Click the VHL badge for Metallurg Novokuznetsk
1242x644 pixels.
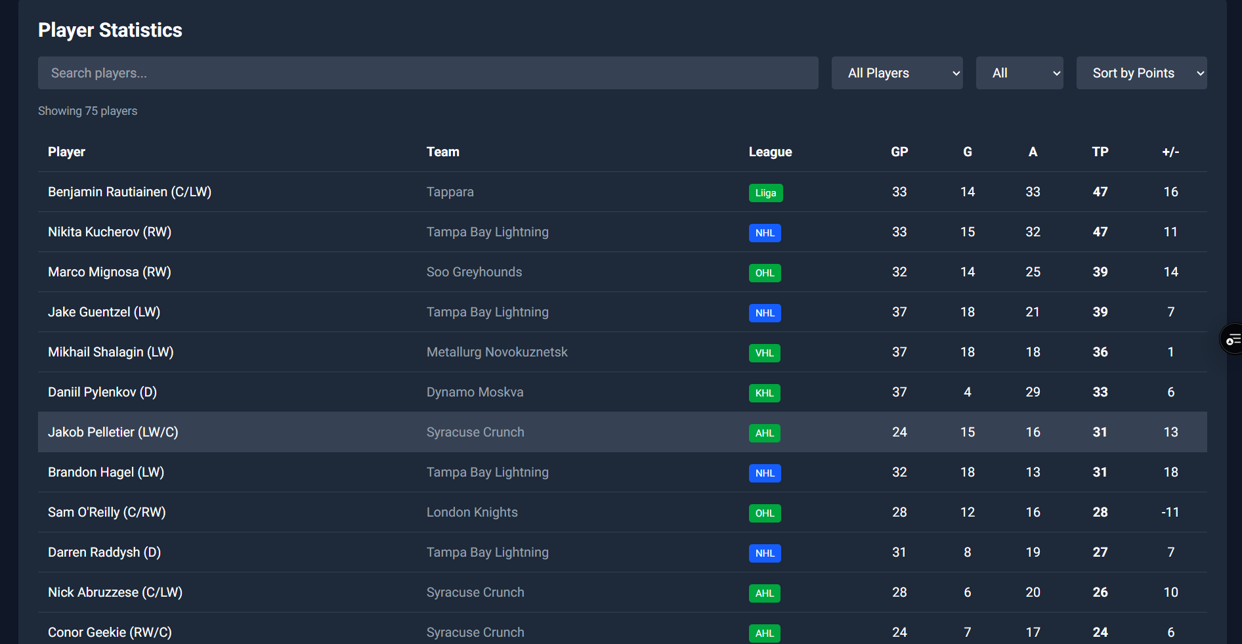764,353
